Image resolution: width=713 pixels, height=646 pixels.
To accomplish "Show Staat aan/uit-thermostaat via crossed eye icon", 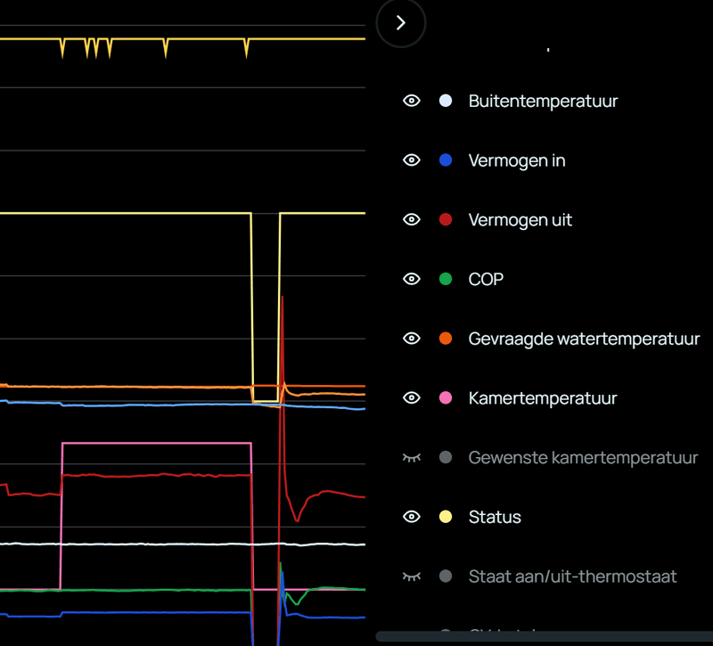I will tap(411, 576).
